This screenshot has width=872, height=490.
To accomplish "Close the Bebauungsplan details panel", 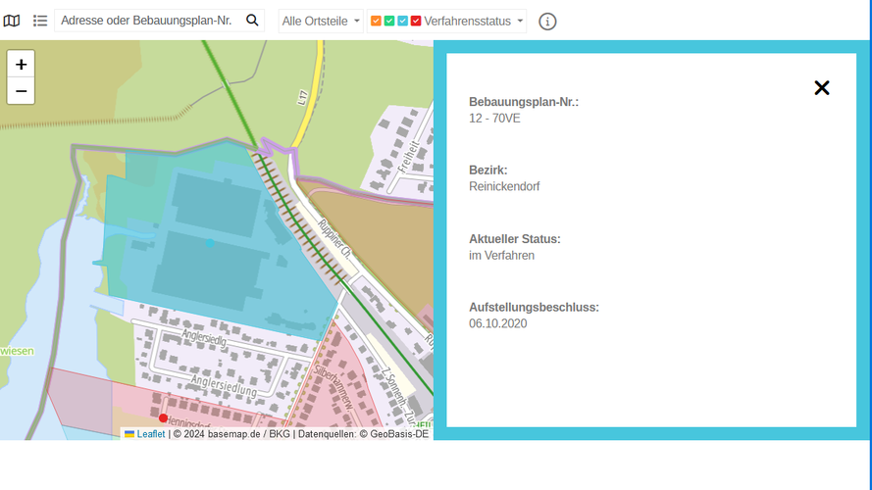I will [822, 88].
